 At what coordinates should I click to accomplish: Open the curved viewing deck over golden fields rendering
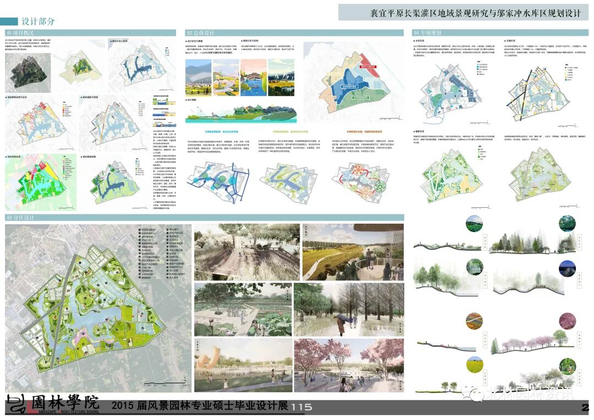pos(353,252)
